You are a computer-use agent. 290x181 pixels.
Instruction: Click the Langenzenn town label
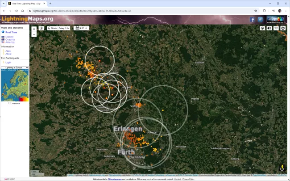[102, 149]
